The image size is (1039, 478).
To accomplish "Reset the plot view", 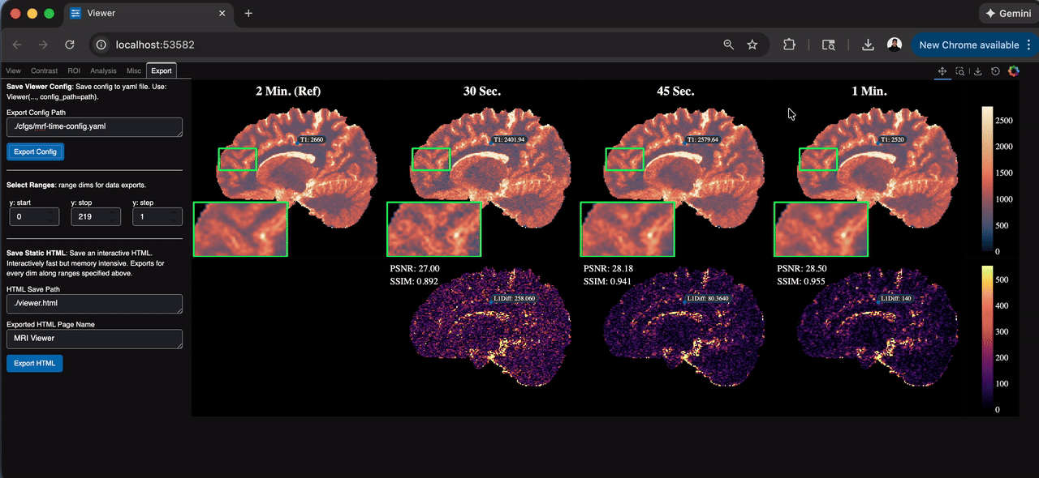I will 995,71.
